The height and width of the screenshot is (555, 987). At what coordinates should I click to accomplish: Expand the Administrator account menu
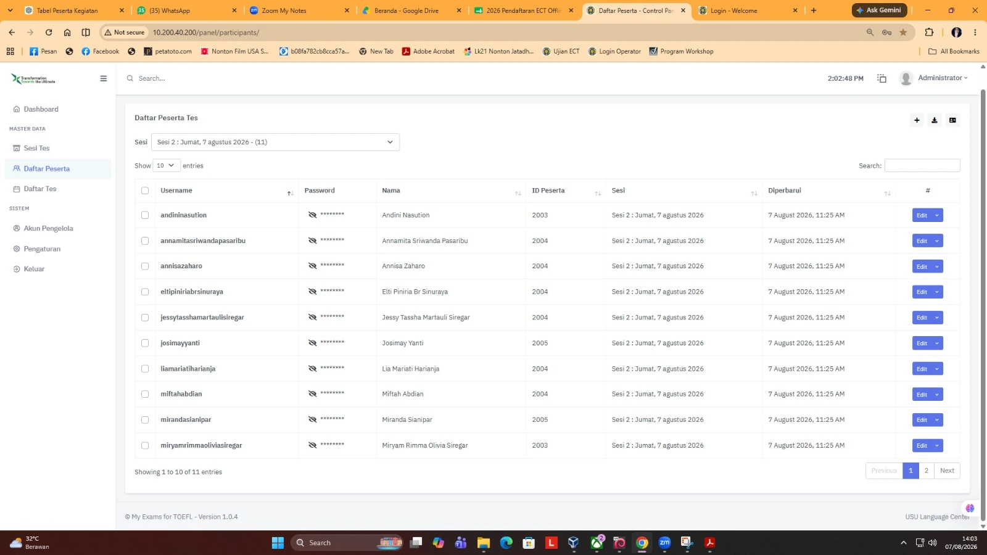(x=943, y=78)
